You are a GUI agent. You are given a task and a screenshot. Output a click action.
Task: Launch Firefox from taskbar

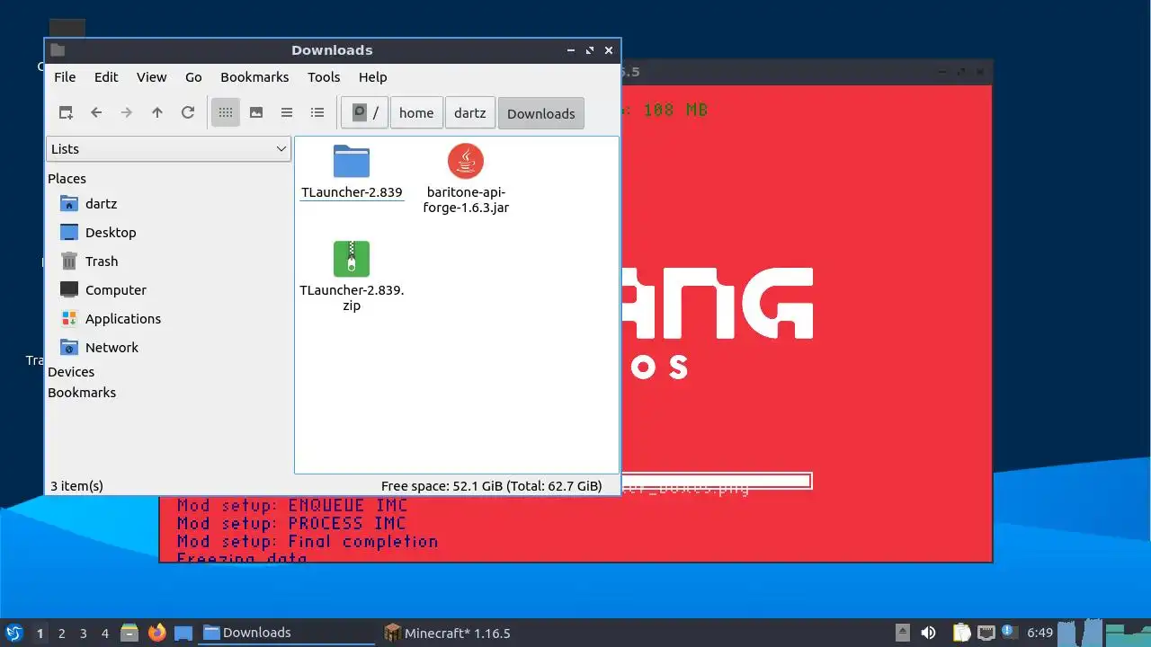click(156, 633)
